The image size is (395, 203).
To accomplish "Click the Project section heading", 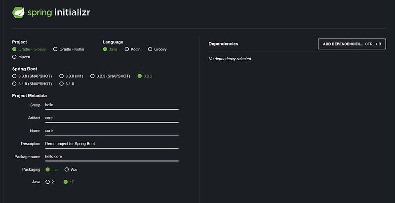I will pos(19,42).
